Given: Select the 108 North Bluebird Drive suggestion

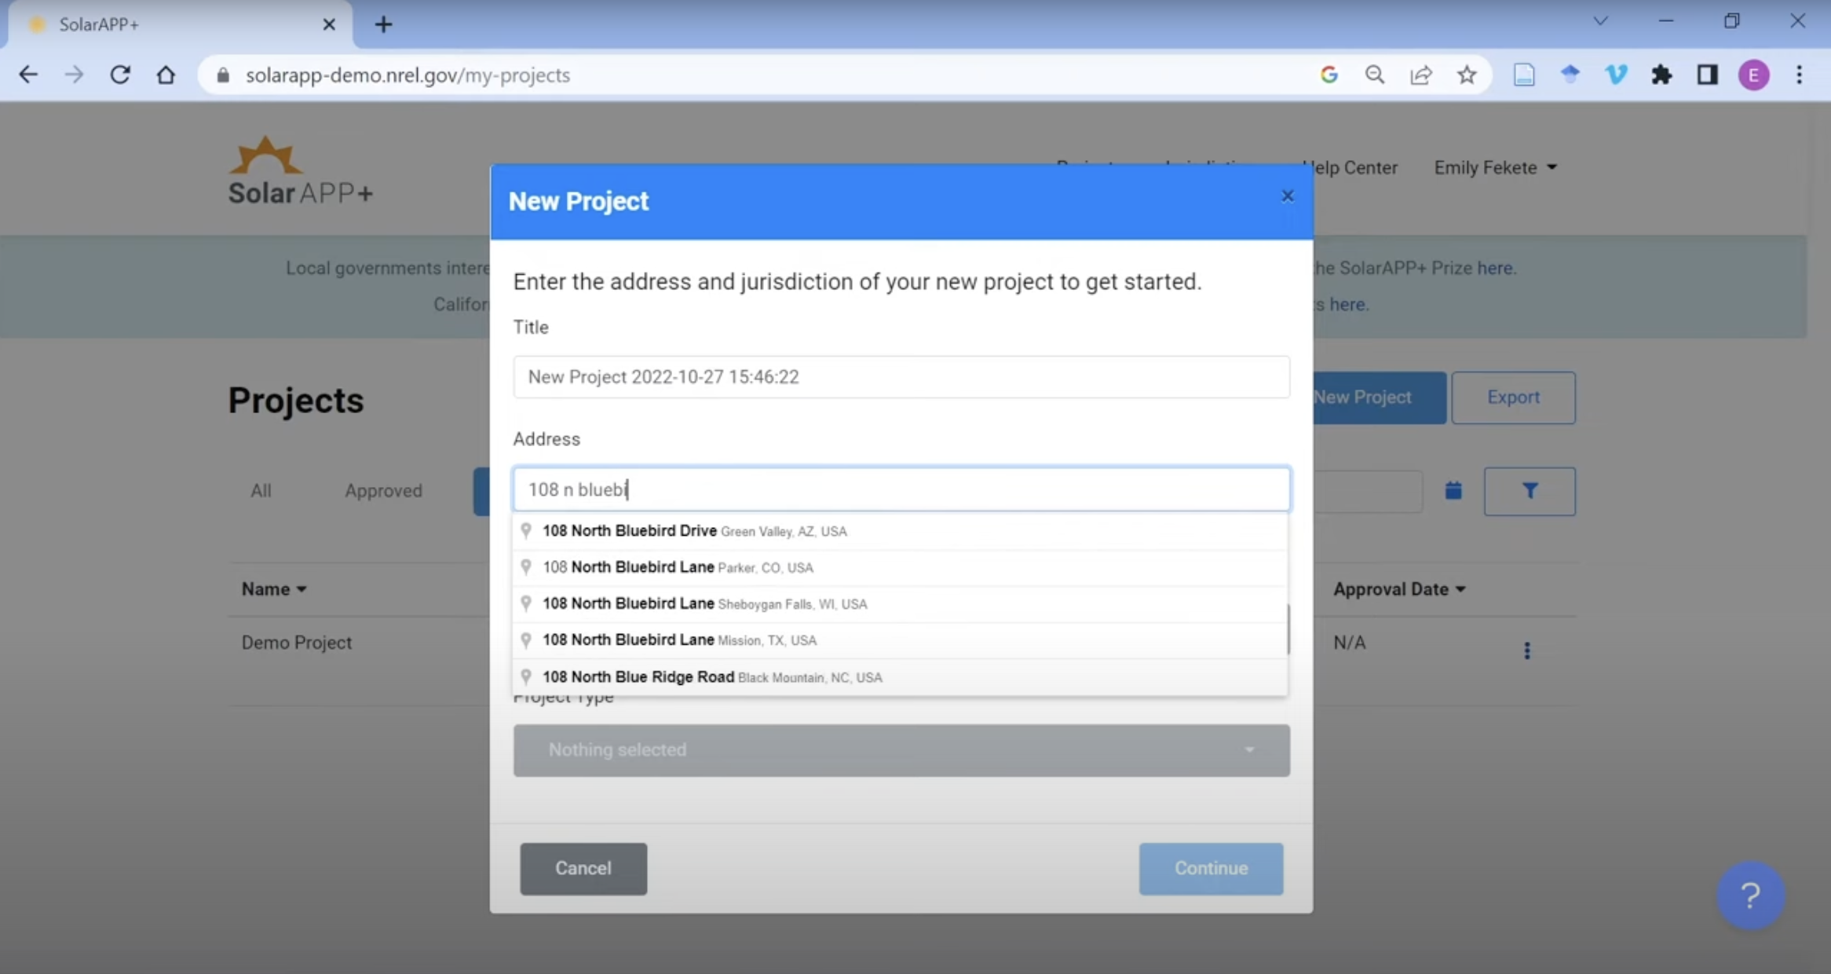Looking at the screenshot, I should pyautogui.click(x=693, y=530).
